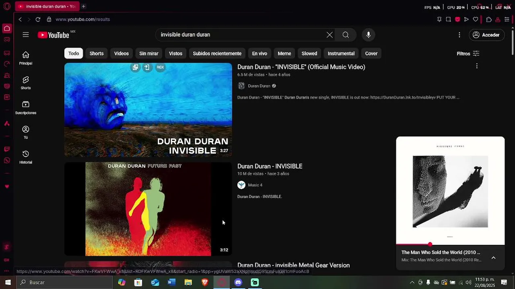Select the Todo filter chip
Image resolution: width=515 pixels, height=289 pixels.
pyautogui.click(x=74, y=53)
